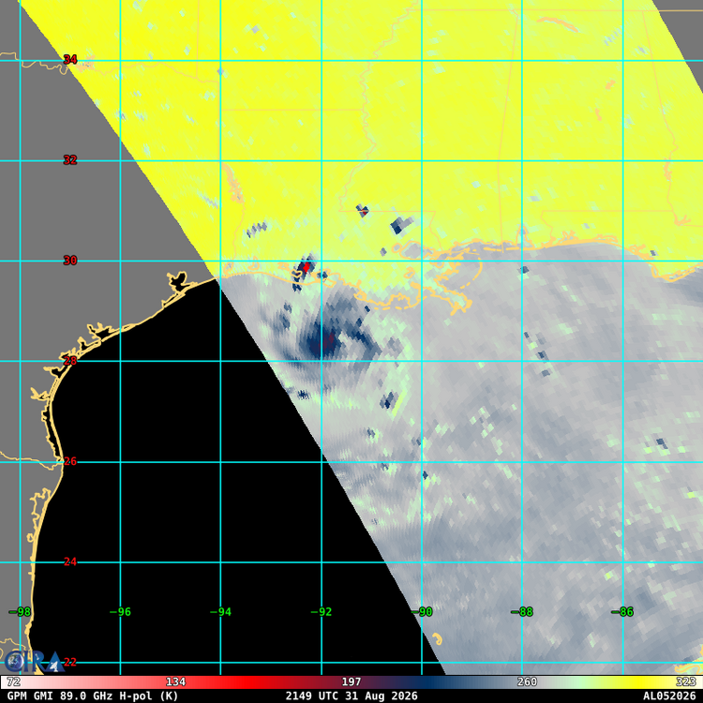The image size is (703, 703).
Task: Click the red 28 latitude label
Action: click(70, 361)
